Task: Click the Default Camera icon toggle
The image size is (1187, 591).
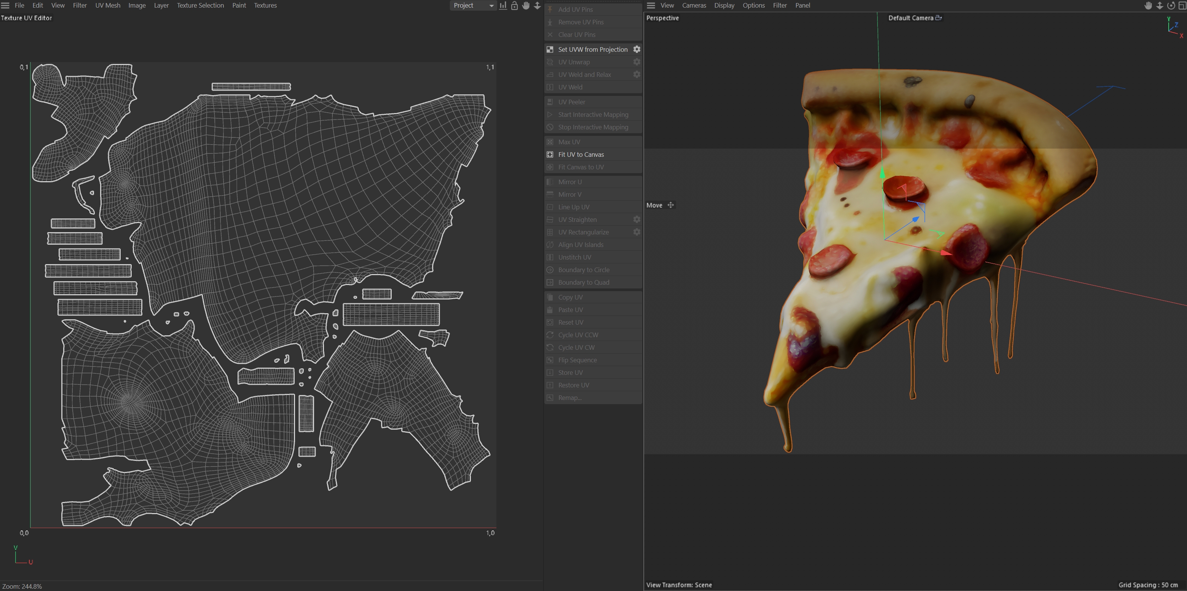Action: click(x=938, y=18)
